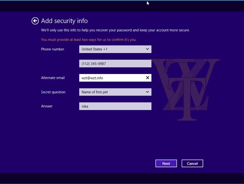
Task: Click the "Phone number" label
Action: pyautogui.click(x=52, y=49)
